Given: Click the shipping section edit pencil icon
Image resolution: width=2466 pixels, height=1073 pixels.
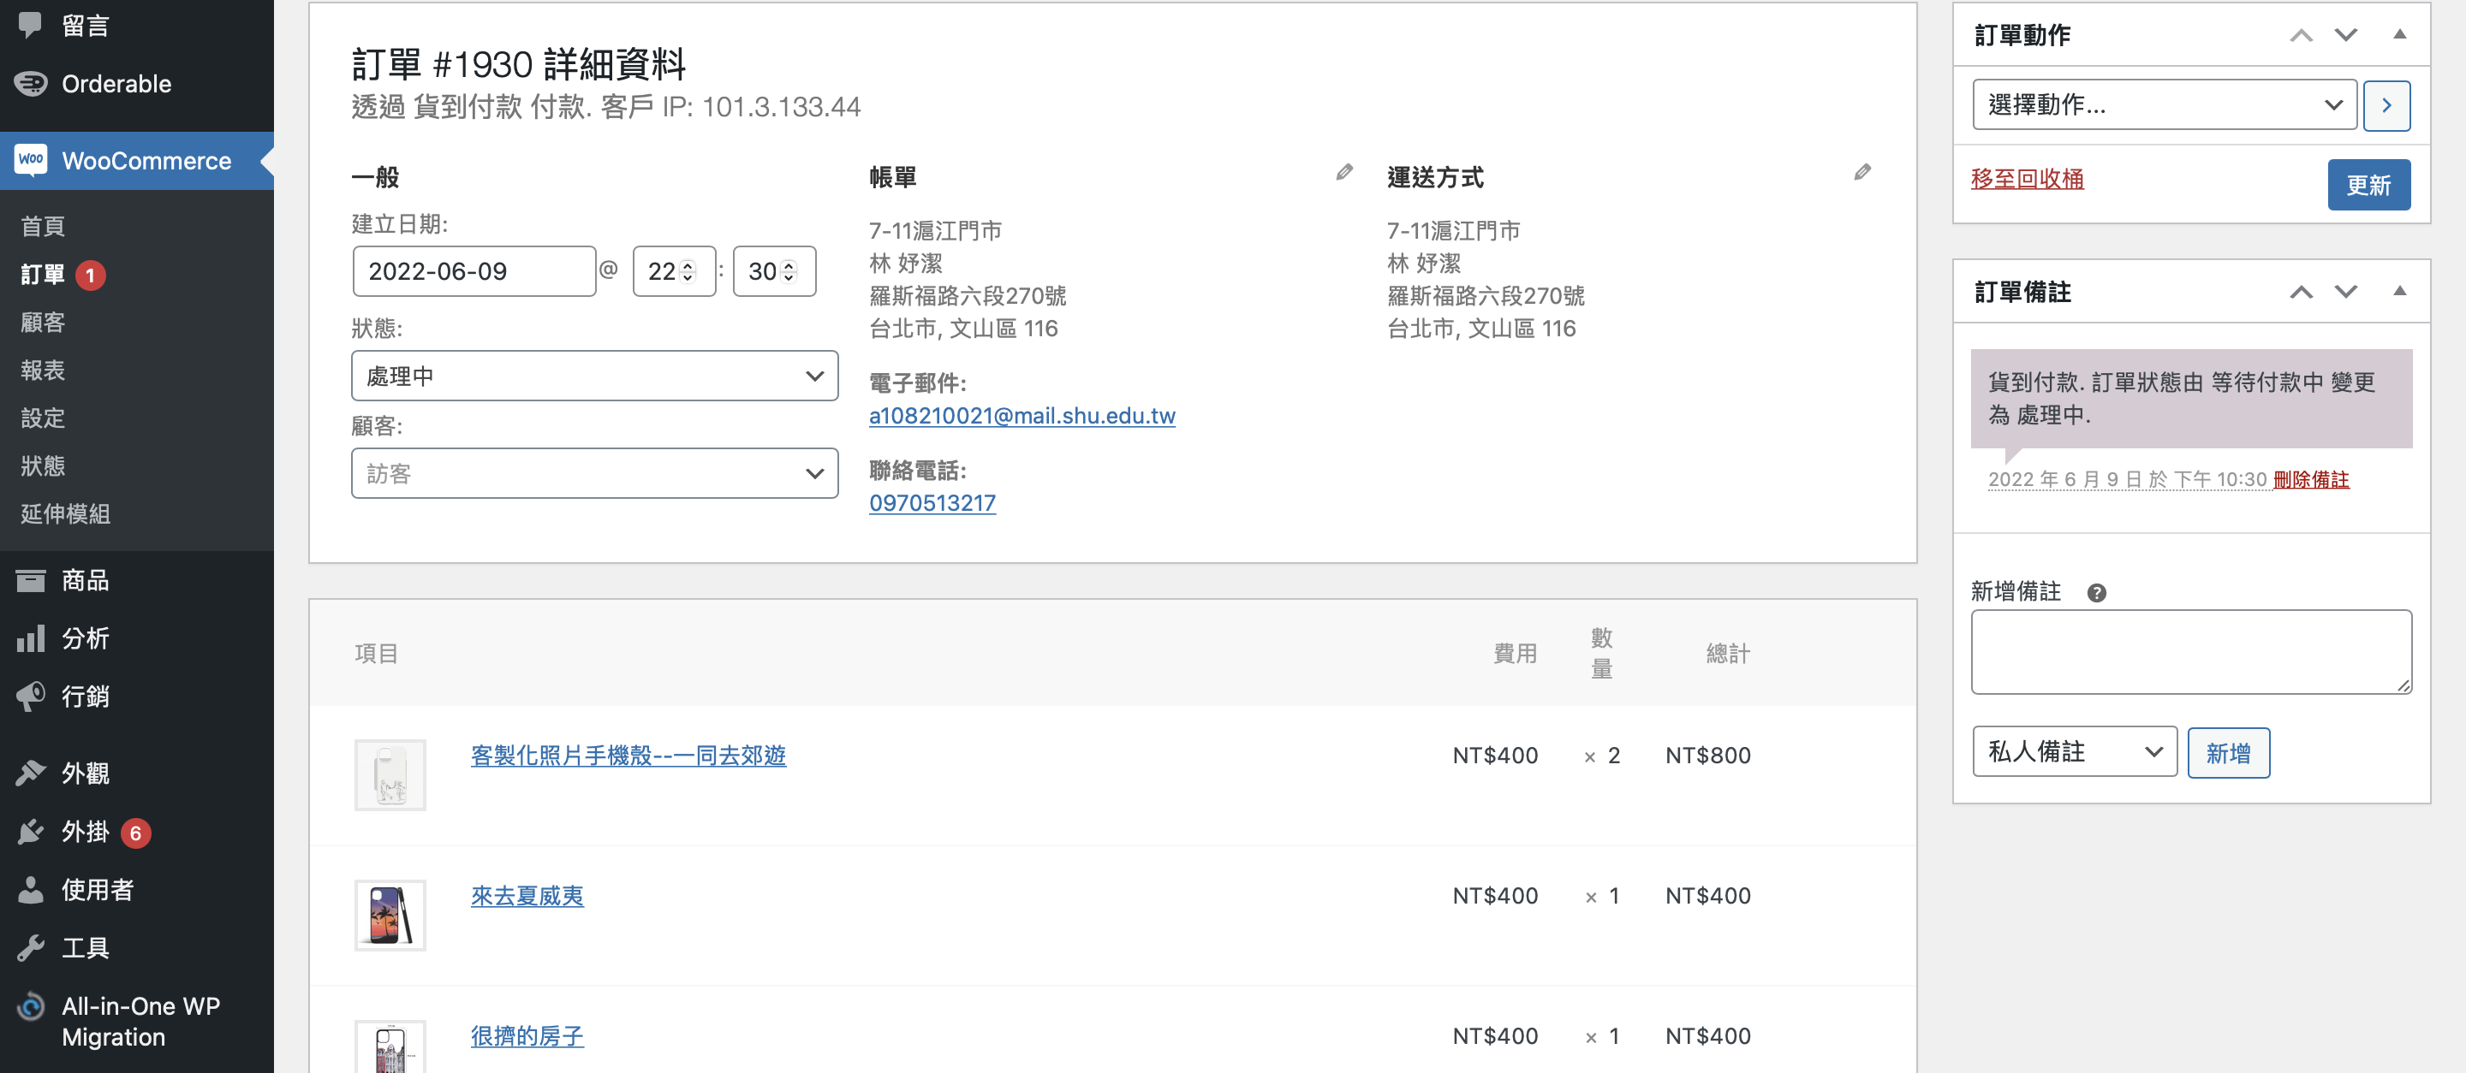Looking at the screenshot, I should pyautogui.click(x=1862, y=172).
